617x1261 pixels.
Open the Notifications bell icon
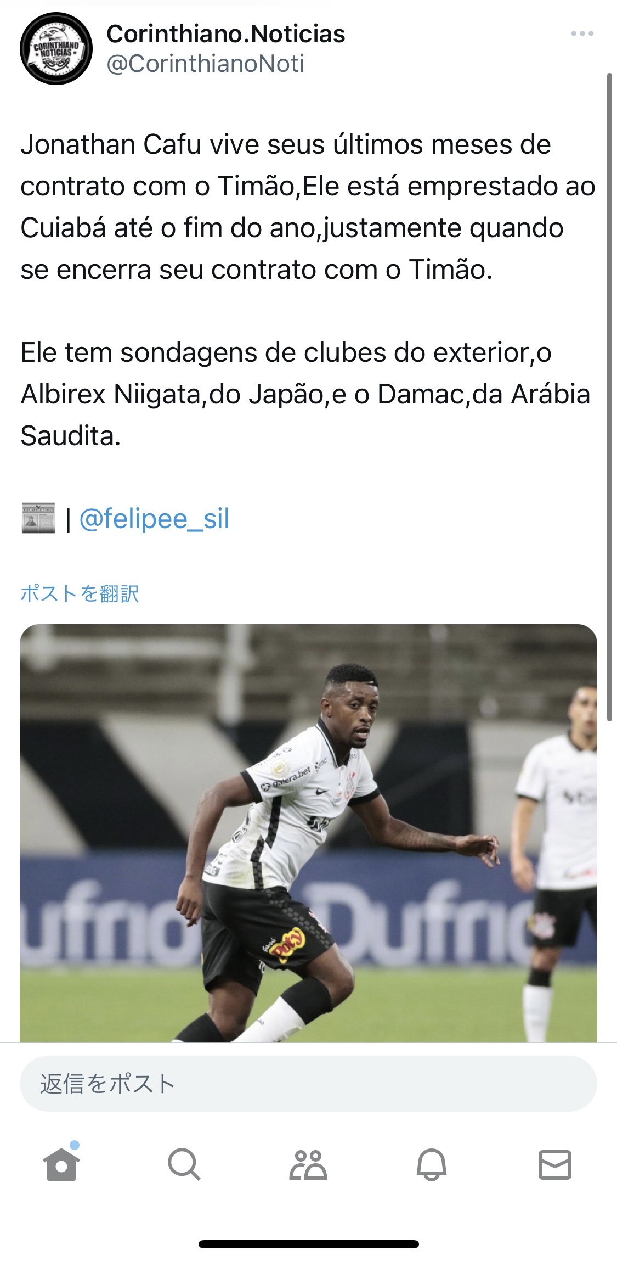[x=432, y=1164]
